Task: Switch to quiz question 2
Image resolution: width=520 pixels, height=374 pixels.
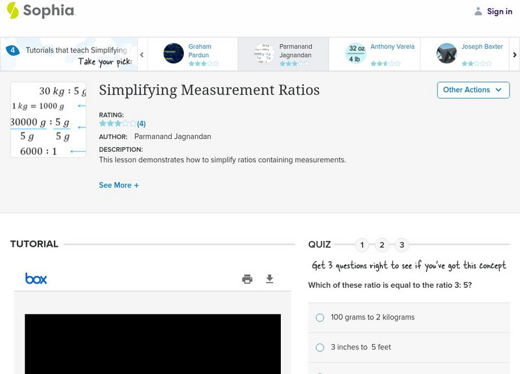Action: coord(382,245)
